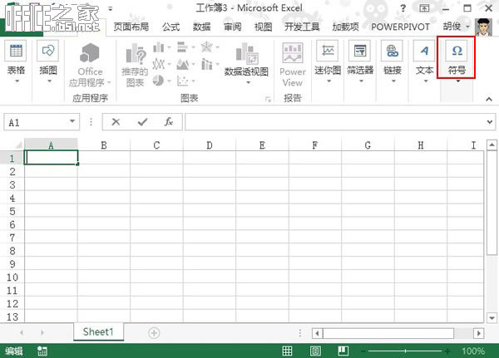Click the macro recording status icon
This screenshot has width=499, height=358.
pyautogui.click(x=42, y=351)
